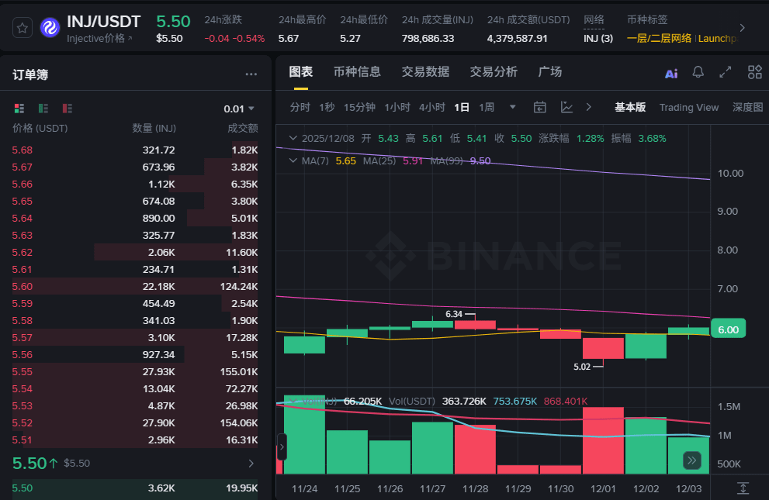
Task: Click the 5.62 ask price
Action: pyautogui.click(x=23, y=252)
